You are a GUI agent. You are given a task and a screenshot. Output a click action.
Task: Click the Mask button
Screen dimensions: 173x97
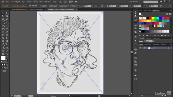click(x=74, y=6)
